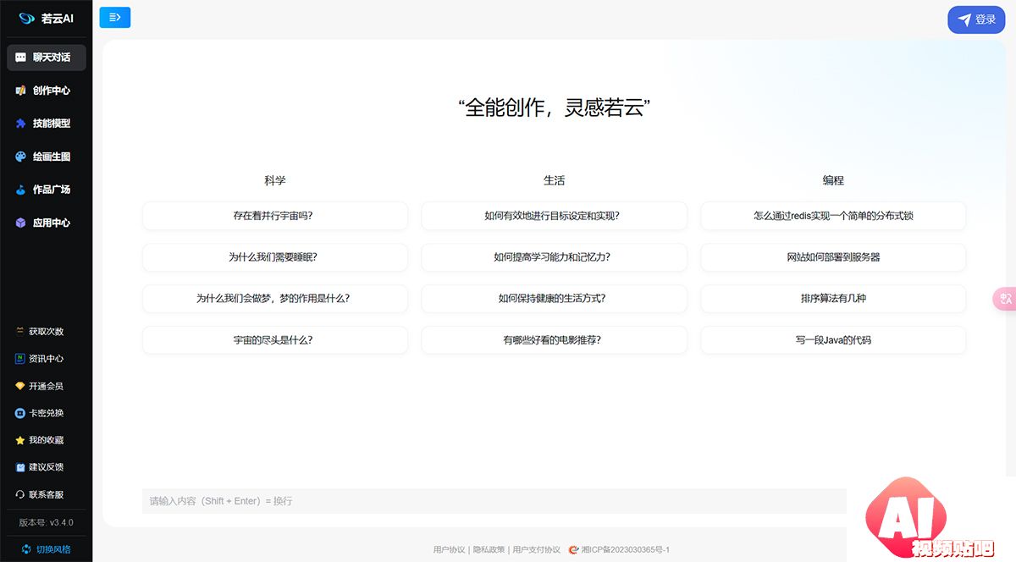Click 开通会员 label in sidebar

coord(46,386)
